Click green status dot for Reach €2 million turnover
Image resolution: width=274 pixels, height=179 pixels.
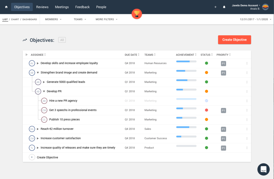(206, 129)
